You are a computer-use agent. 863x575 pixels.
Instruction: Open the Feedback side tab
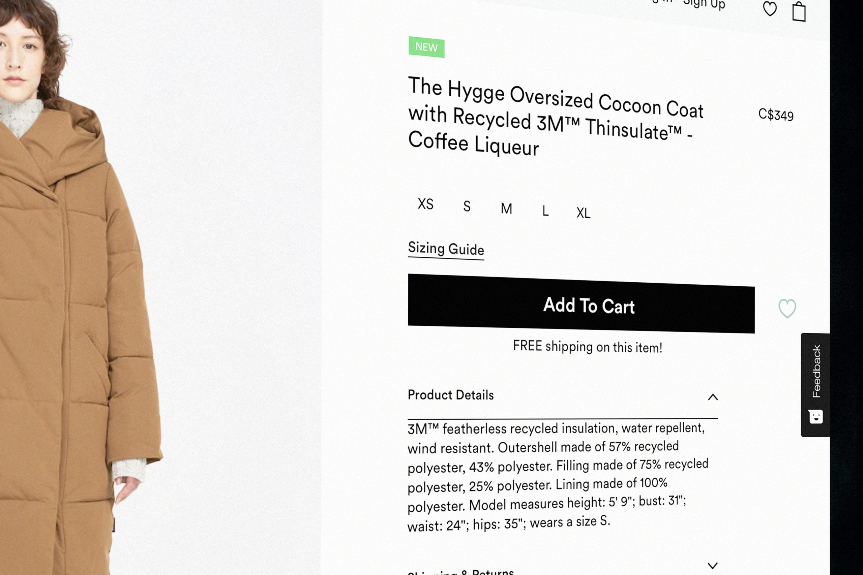[x=815, y=385]
